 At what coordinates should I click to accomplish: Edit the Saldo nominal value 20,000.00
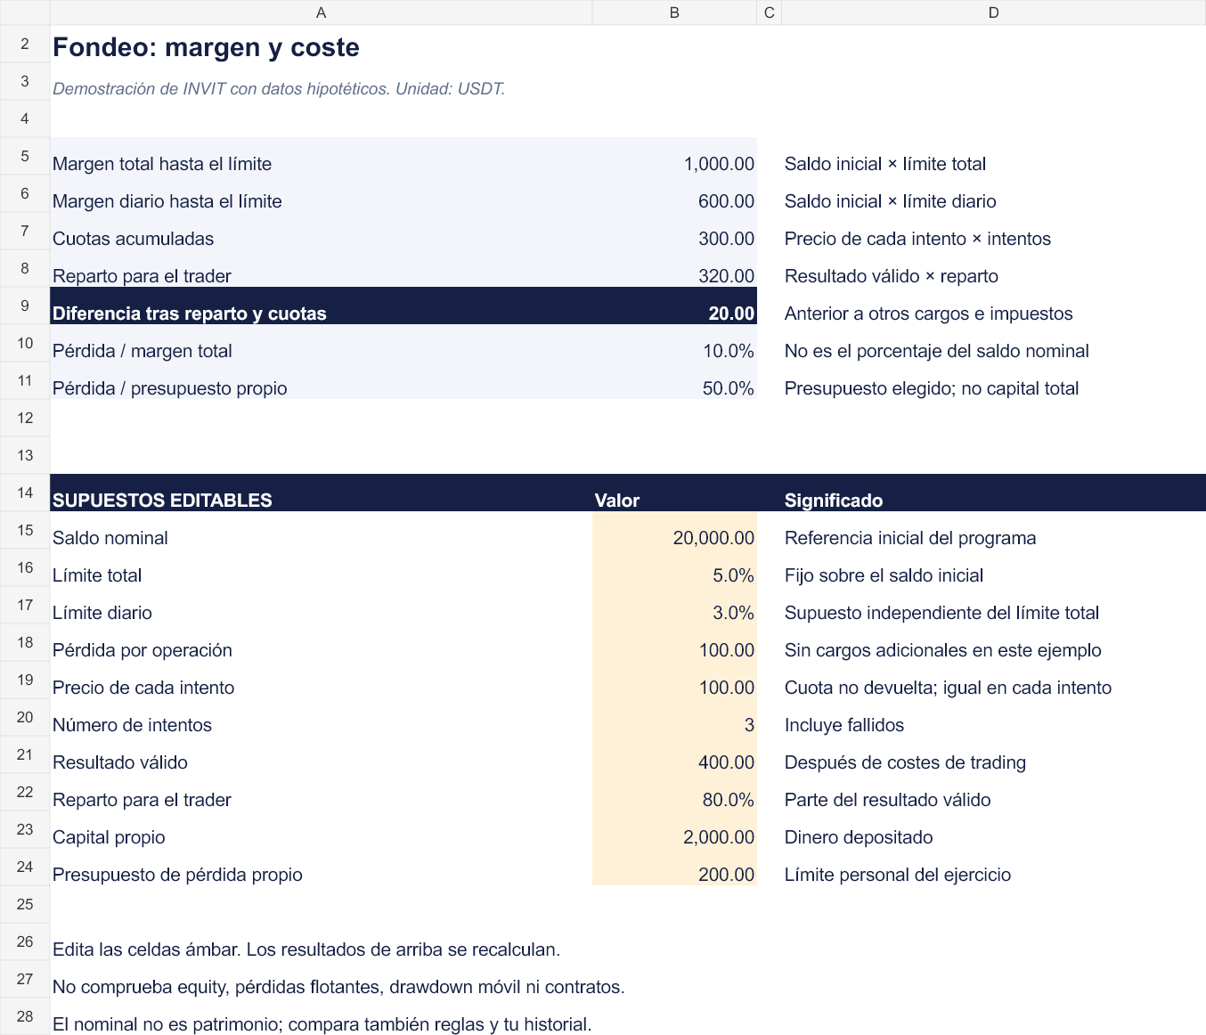pos(674,530)
